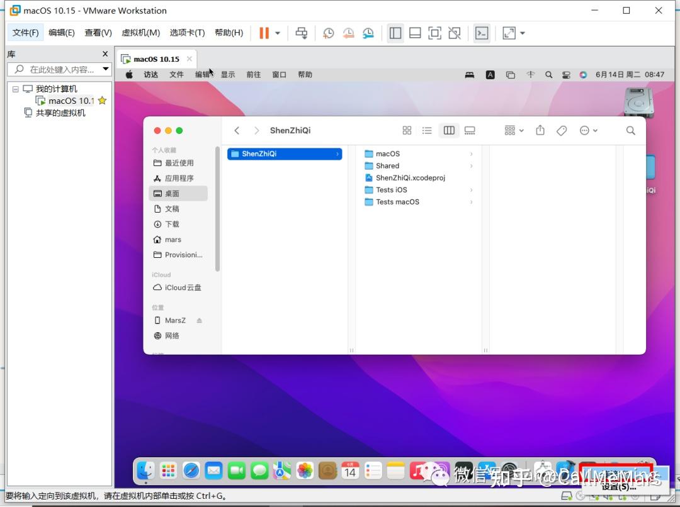Expand the Shared folder chevron
Image resolution: width=680 pixels, height=507 pixels.
pos(471,166)
